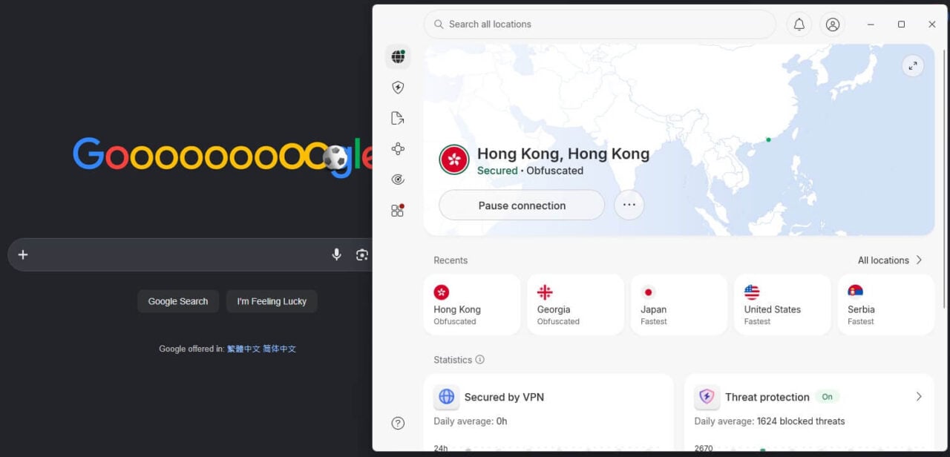Pause connection to Hong Kong

(522, 206)
